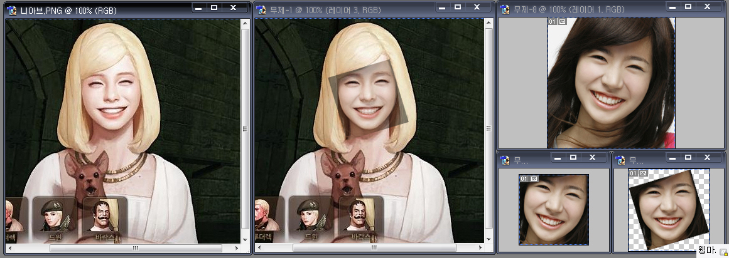Click up arrow of 무제-1 vertical scrollbar
Screen dimensions: 729x258
coord(488,24)
